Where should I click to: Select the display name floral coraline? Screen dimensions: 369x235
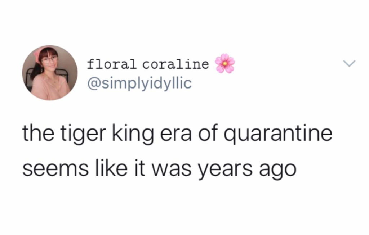148,64
